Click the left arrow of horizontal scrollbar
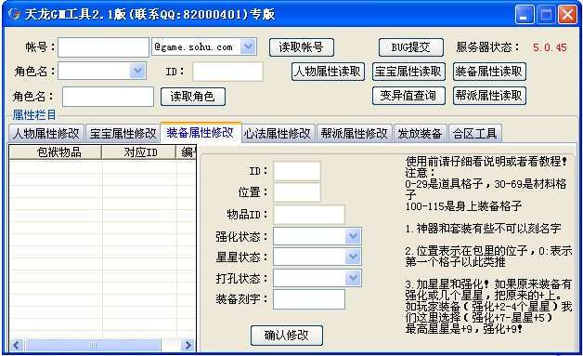This screenshot has width=583, height=356. pos(17,345)
